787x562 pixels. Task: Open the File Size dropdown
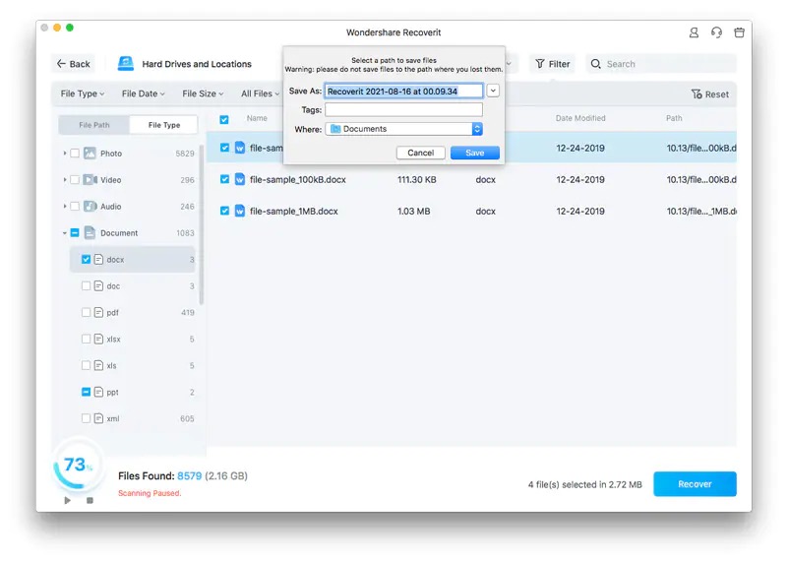[x=203, y=94]
